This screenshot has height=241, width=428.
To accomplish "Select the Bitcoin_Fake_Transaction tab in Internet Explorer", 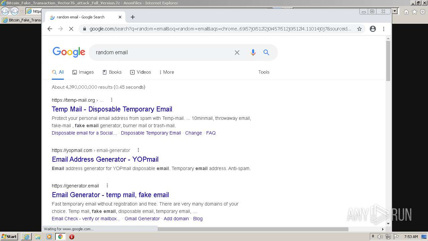I will click(x=22, y=20).
